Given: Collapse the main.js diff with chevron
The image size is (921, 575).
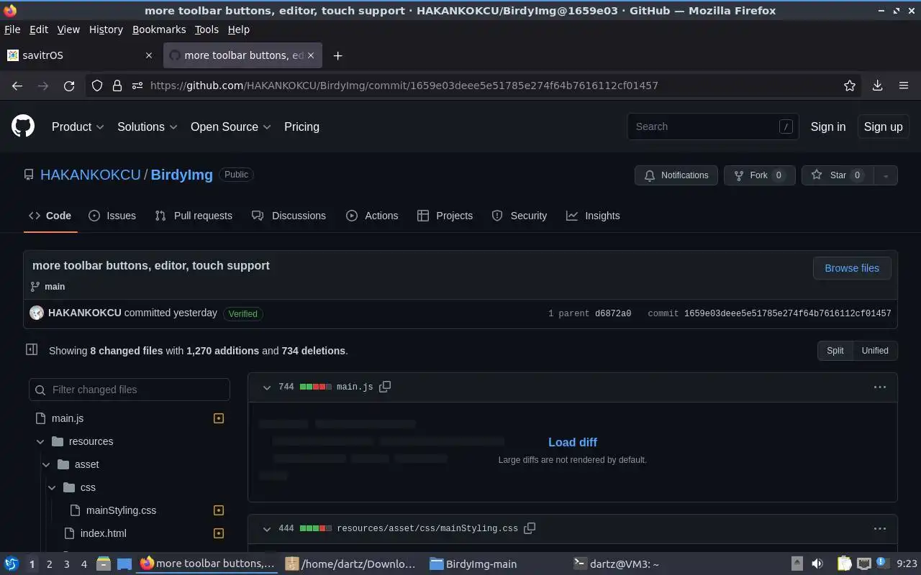Looking at the screenshot, I should [x=267, y=387].
